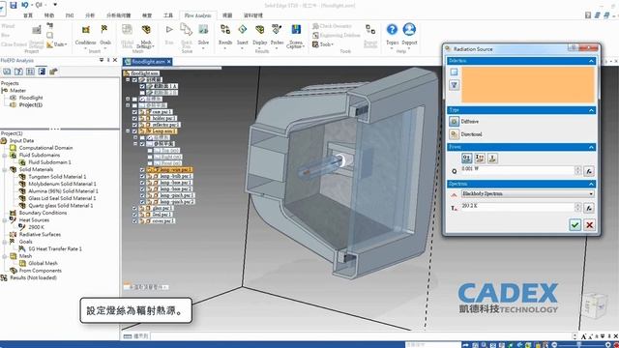Select the Power mode icon above the Q field
The image size is (619, 348).
[x=467, y=158]
